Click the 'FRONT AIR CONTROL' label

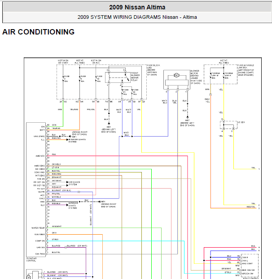point(31,259)
